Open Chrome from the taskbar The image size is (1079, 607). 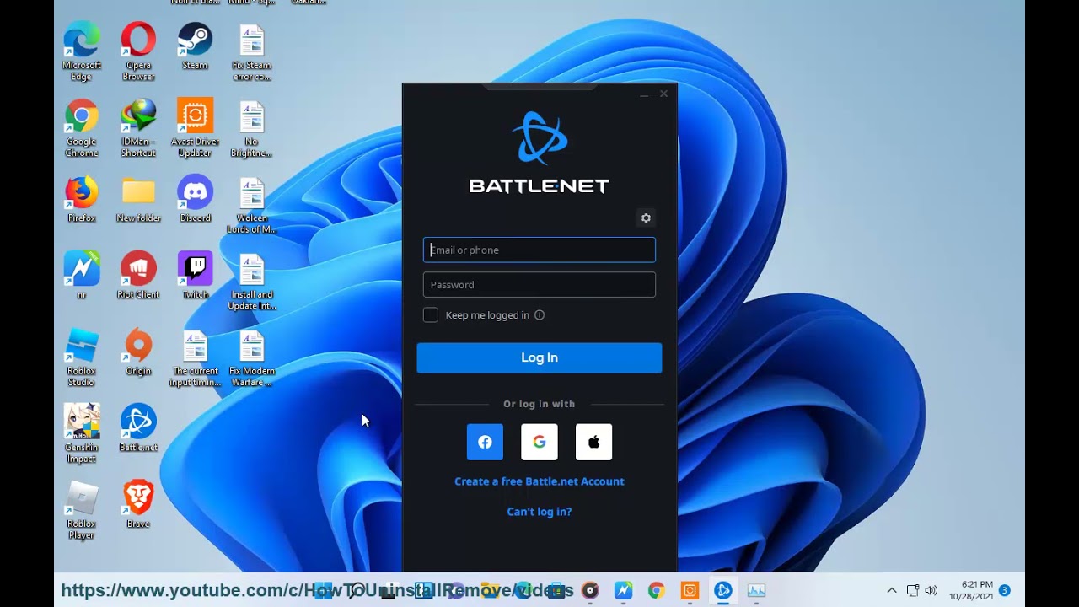click(656, 591)
